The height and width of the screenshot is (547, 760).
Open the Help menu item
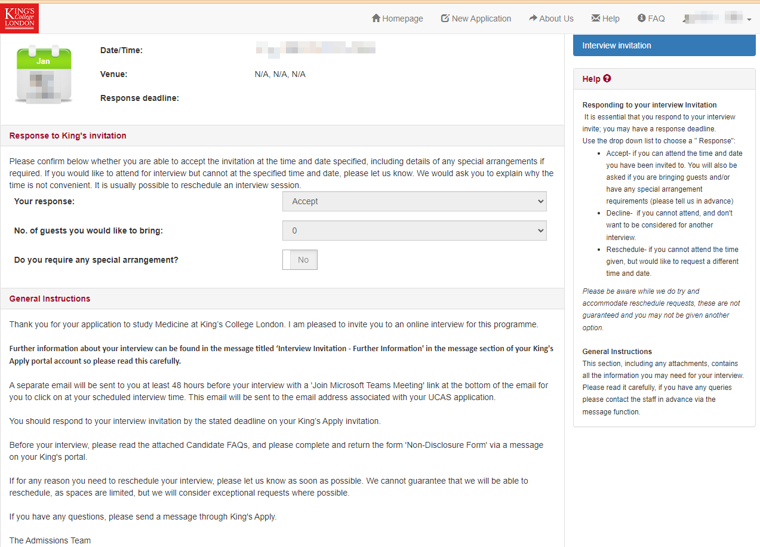click(x=605, y=19)
